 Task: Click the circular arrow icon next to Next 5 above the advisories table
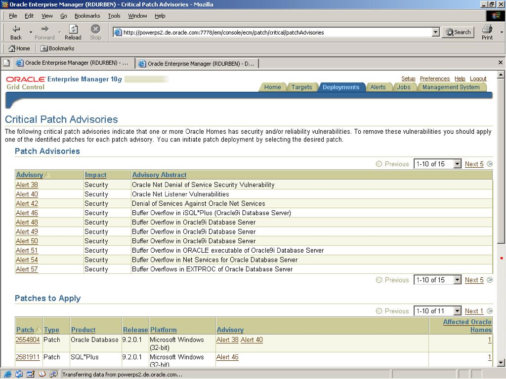coord(490,164)
